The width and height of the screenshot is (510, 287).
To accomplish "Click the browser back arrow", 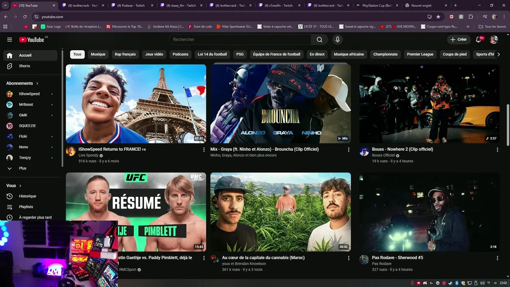I will [x=6, y=17].
